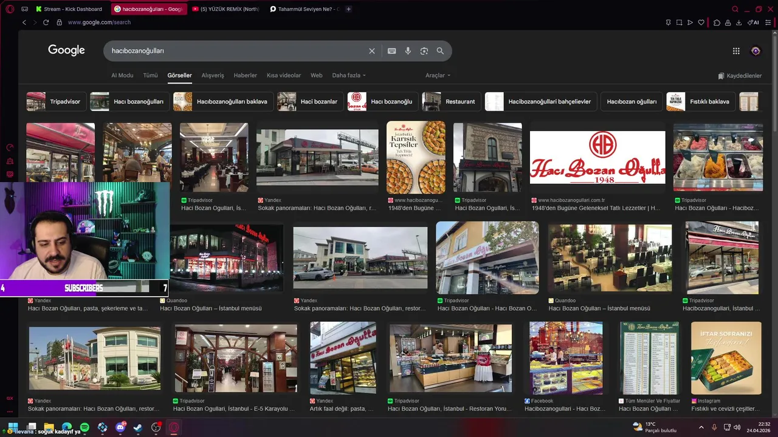Screen dimensions: 778x437
Task: Open the on-screen keyboard input tool
Action: [x=392, y=51]
